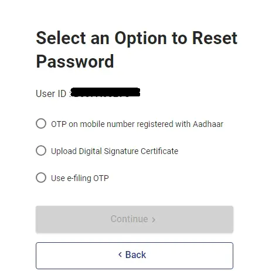Click the word 'Aadhaar' in the first option
Screen dimensions: 279x271
tap(208, 124)
